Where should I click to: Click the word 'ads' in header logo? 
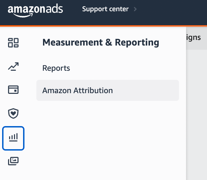tap(54, 9)
